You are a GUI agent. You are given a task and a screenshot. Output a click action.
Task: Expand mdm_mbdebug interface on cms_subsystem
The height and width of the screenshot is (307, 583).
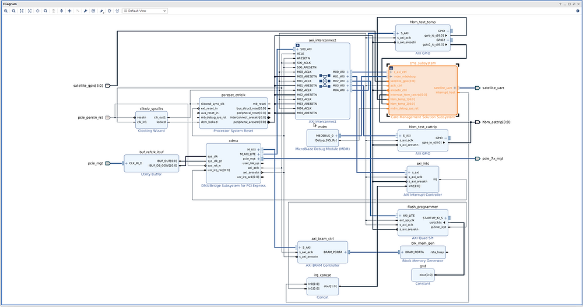391,76
